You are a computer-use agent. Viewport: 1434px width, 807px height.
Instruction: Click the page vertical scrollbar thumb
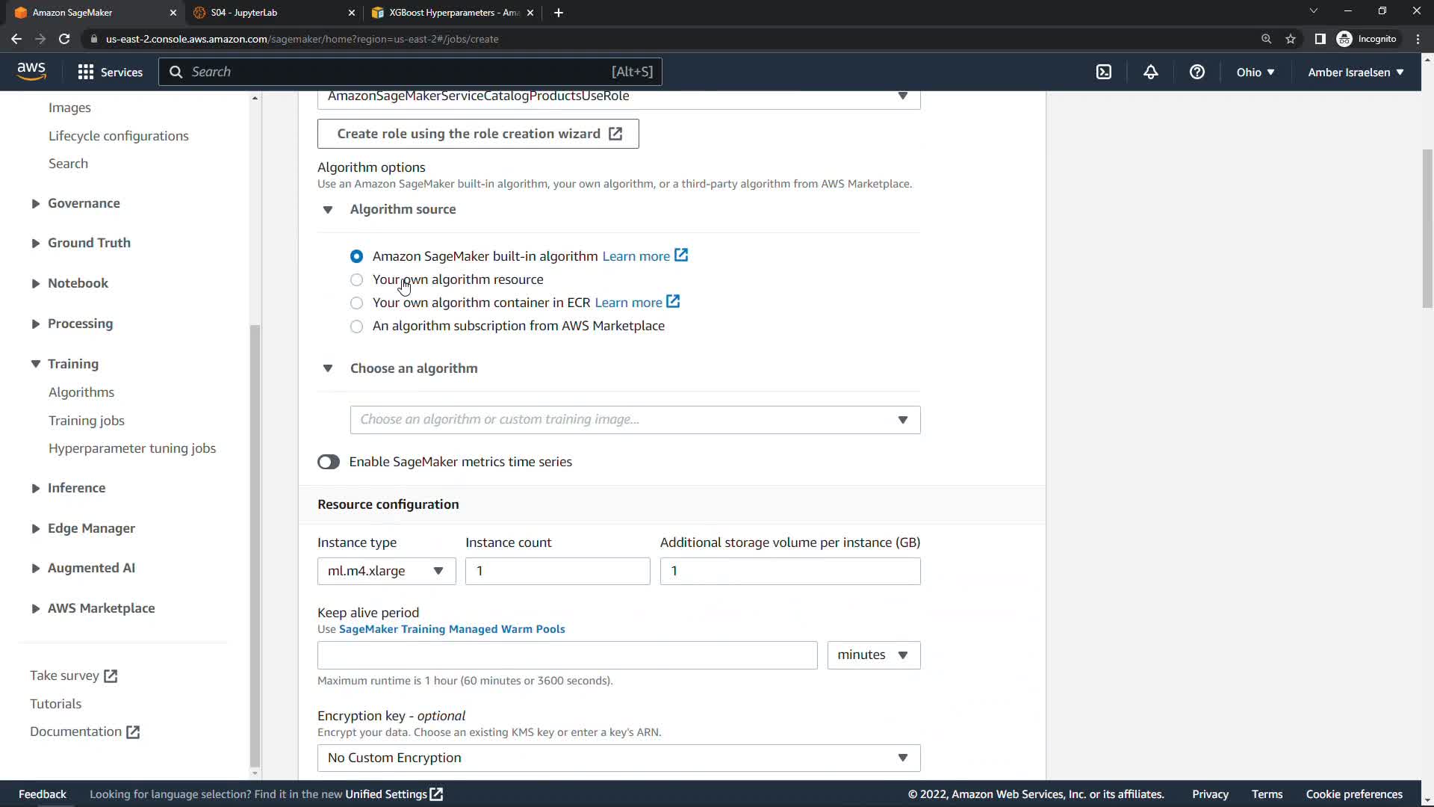1427,228
